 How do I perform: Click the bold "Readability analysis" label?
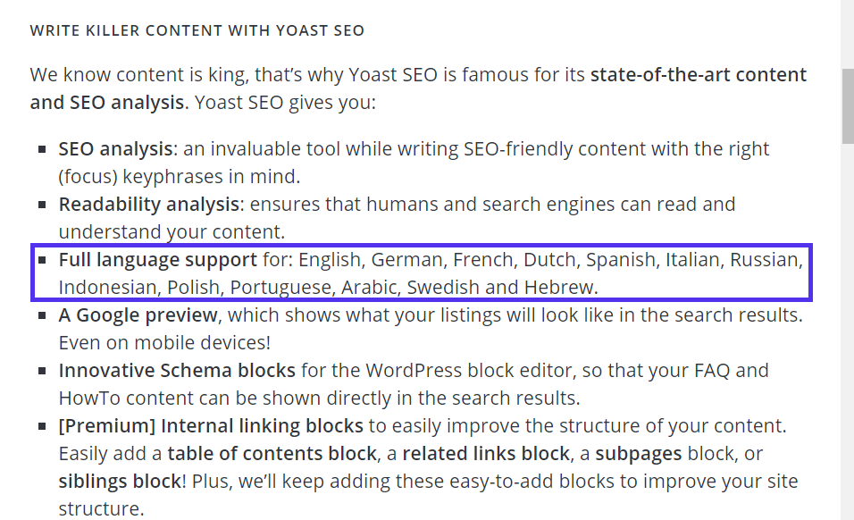(x=149, y=204)
